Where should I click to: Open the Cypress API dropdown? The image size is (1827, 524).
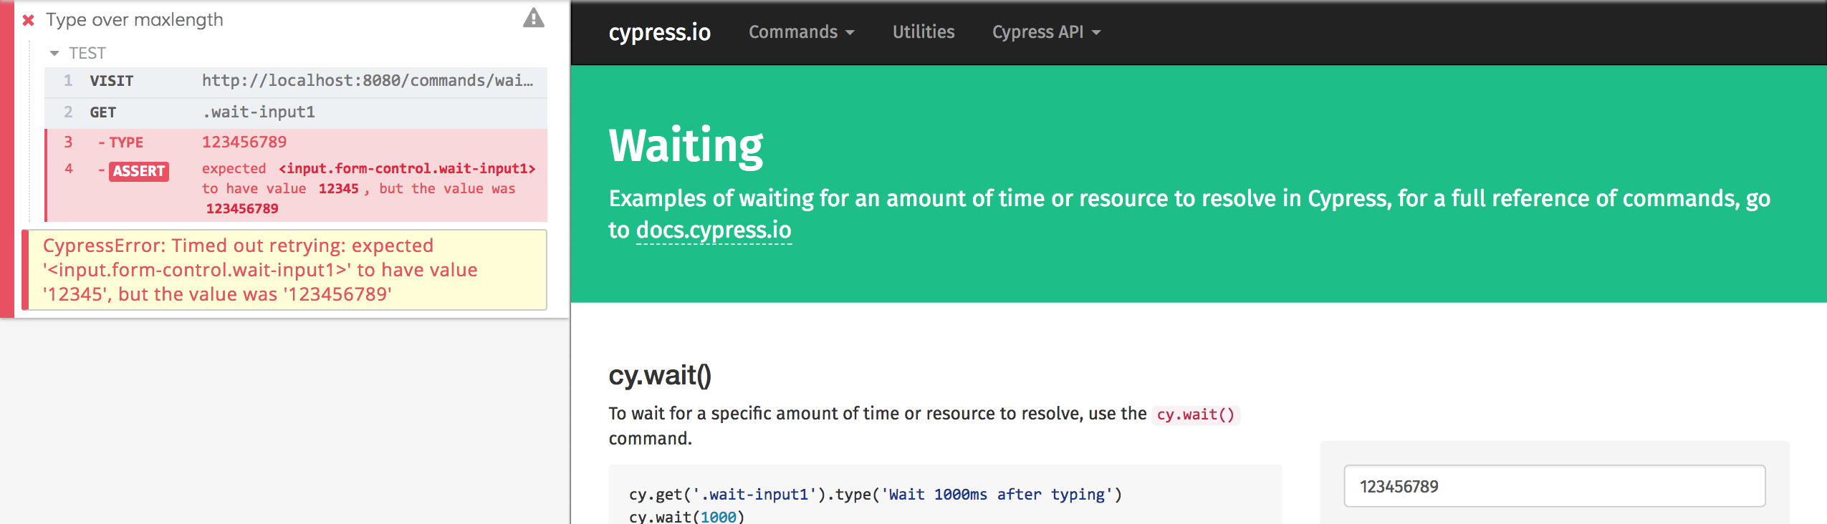click(x=1046, y=32)
